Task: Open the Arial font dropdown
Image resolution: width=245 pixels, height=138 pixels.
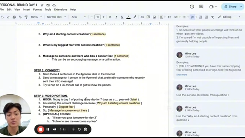Action: click(78, 17)
